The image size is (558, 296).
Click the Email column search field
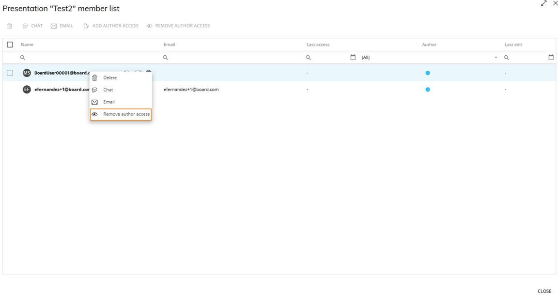pos(232,57)
